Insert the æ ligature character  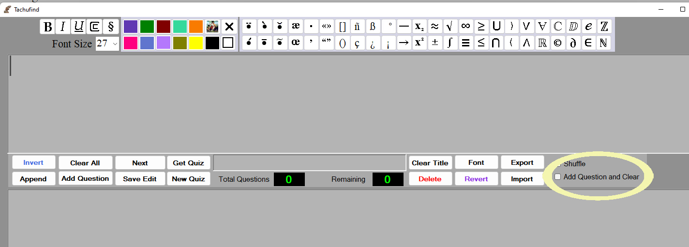coord(296,26)
